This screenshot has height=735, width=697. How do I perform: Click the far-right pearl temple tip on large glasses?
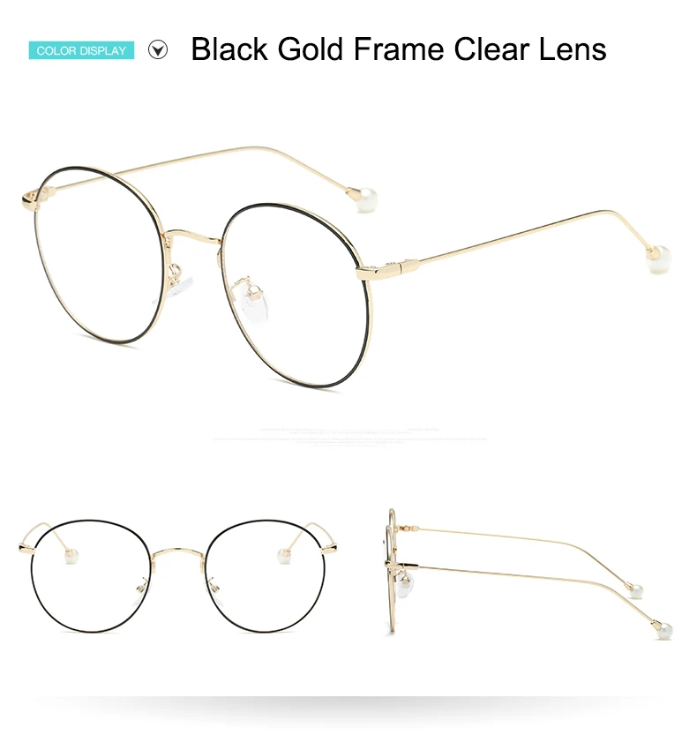(658, 259)
